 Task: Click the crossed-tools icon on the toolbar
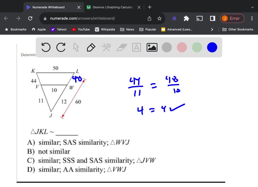[106, 47]
